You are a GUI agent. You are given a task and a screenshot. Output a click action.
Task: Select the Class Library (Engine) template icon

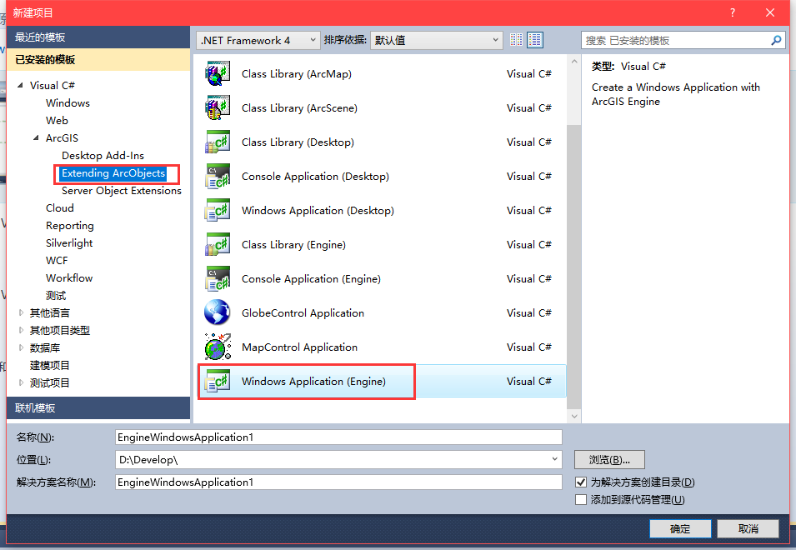coord(217,244)
